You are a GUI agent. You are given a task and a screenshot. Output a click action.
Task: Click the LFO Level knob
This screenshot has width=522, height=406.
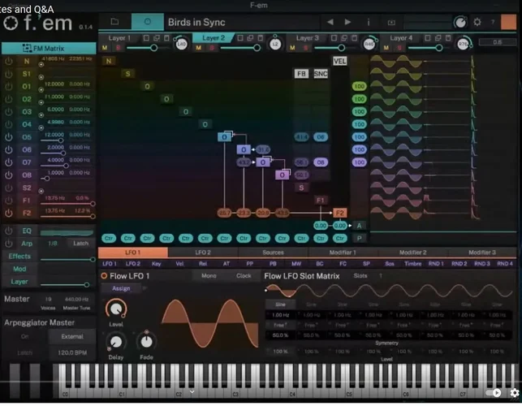(116, 309)
